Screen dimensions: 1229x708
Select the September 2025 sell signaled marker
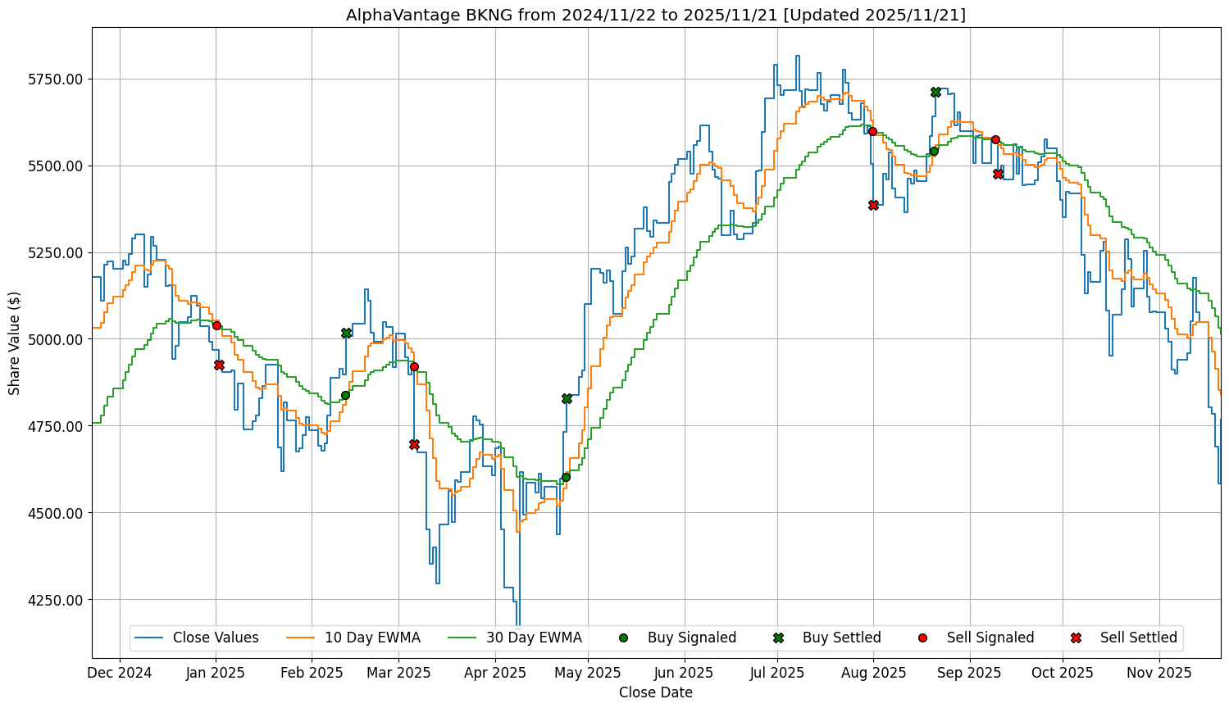coord(995,139)
